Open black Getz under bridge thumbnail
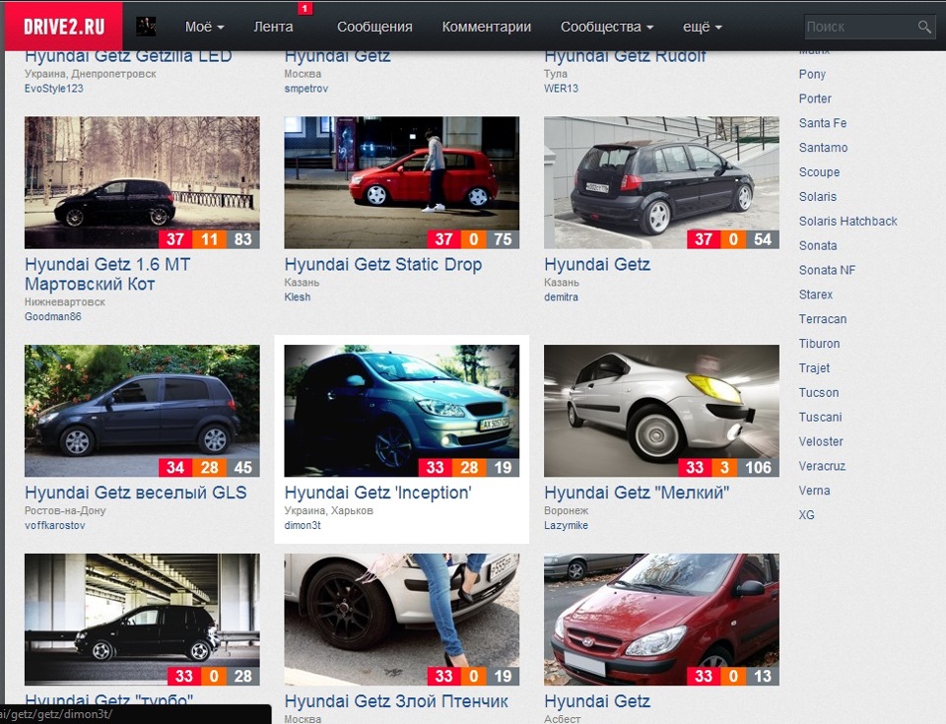946x724 pixels. coord(142,619)
